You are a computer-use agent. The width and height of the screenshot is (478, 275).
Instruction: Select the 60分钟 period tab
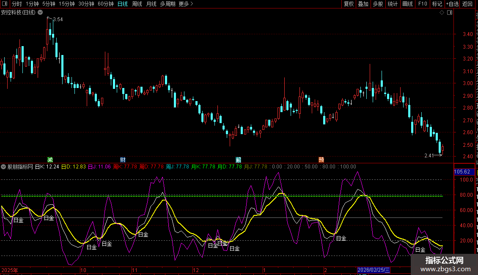pyautogui.click(x=106, y=4)
